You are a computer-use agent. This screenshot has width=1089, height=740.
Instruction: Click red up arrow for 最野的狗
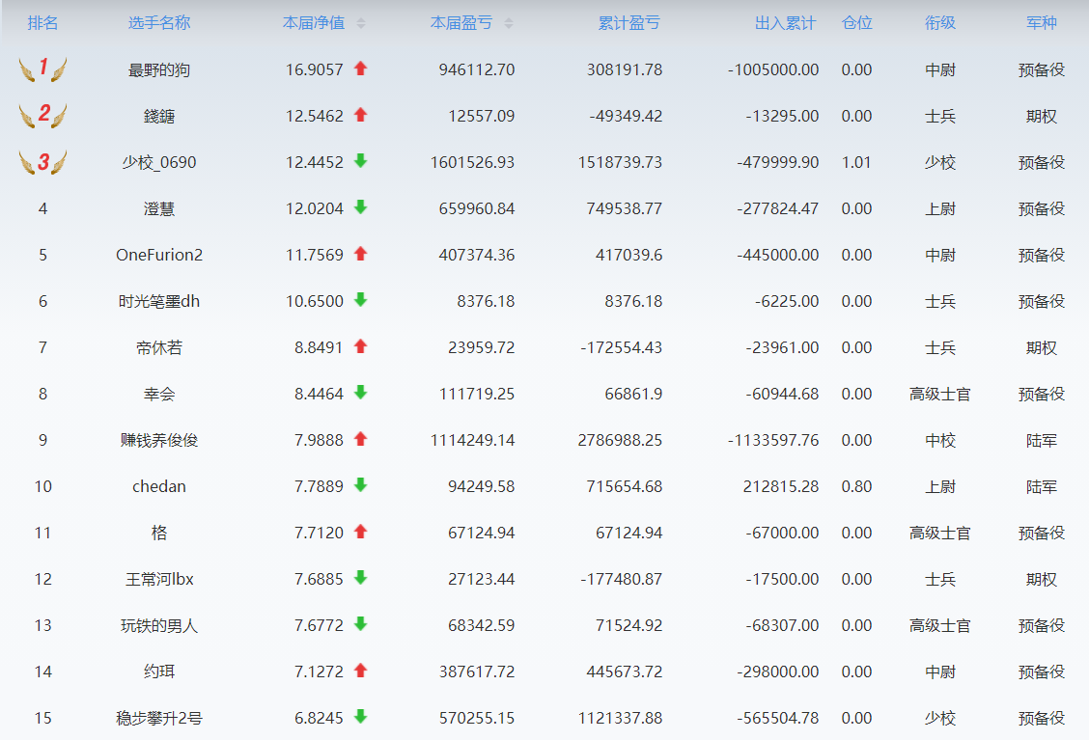coord(360,69)
